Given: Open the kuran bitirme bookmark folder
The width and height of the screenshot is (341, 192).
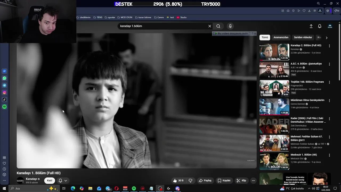Looking at the screenshot, I should pyautogui.click(x=143, y=17).
